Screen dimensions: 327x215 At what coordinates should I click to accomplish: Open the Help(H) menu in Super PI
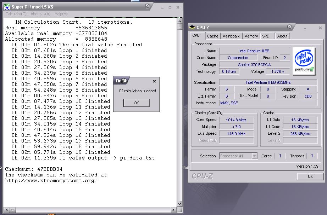click(61, 14)
